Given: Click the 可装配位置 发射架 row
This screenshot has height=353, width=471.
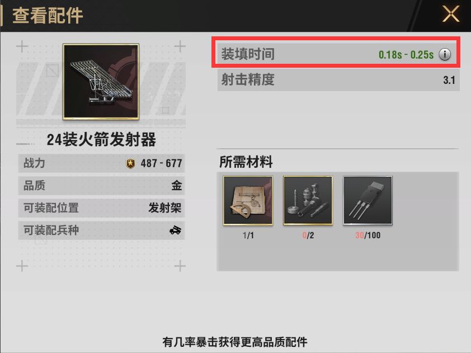Looking at the screenshot, I should click(101, 208).
